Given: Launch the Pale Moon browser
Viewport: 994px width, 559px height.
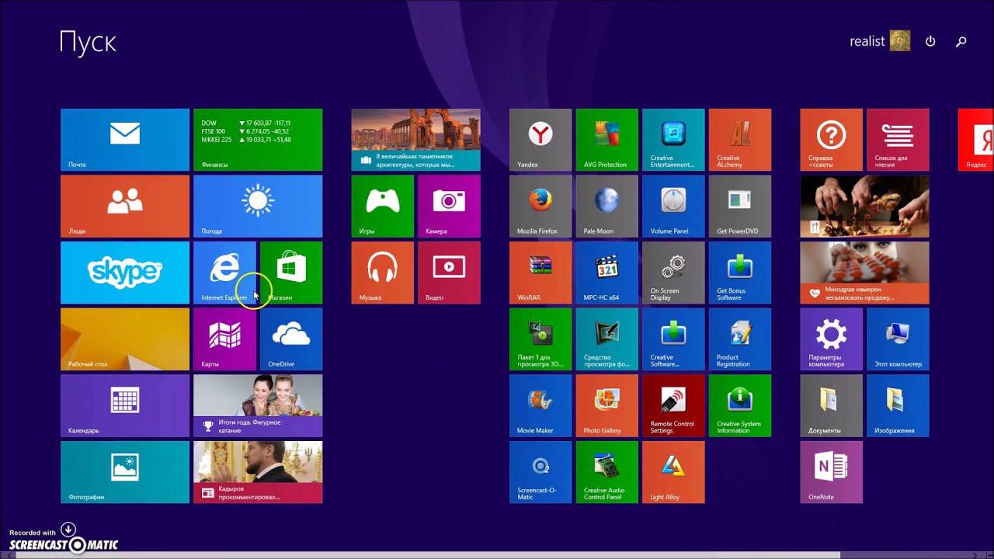Looking at the screenshot, I should click(x=607, y=207).
